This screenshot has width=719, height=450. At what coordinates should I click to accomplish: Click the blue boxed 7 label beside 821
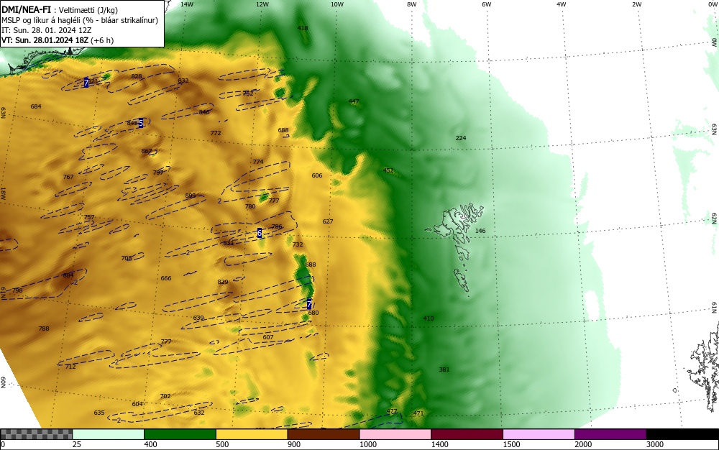(x=86, y=83)
